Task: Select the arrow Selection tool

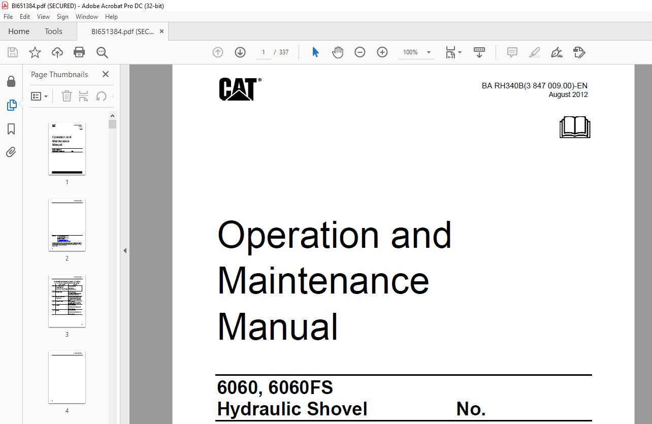Action: pyautogui.click(x=315, y=52)
